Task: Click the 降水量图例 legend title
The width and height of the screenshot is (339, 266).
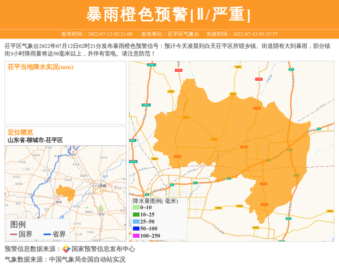Action: pyautogui.click(x=155, y=200)
